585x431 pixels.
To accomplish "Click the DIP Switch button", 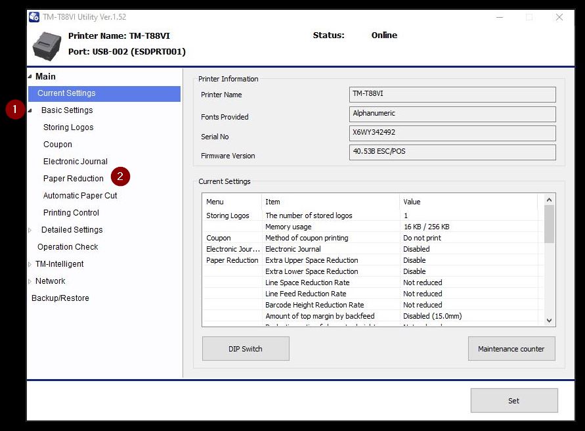I will [x=246, y=349].
